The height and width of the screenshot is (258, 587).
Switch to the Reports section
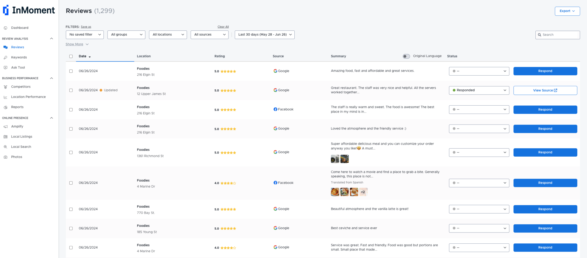pos(17,107)
